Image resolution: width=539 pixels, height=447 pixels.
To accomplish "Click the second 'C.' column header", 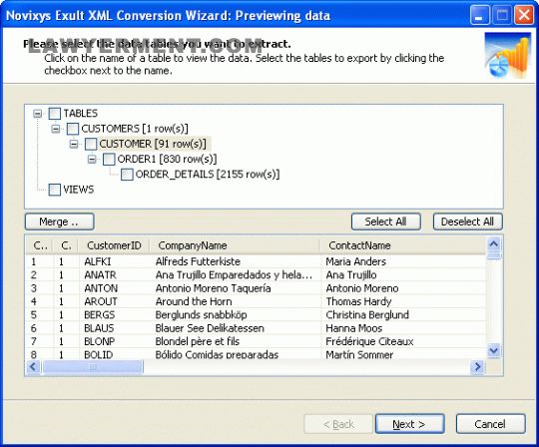I will point(66,245).
